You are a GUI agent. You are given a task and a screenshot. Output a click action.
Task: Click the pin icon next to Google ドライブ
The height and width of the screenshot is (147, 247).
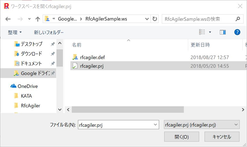(53, 73)
